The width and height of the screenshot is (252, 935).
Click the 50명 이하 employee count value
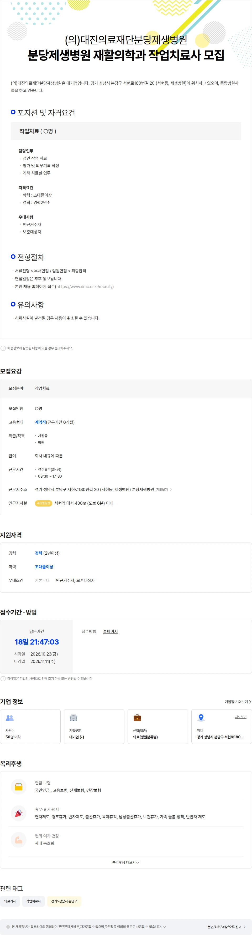pos(13,737)
